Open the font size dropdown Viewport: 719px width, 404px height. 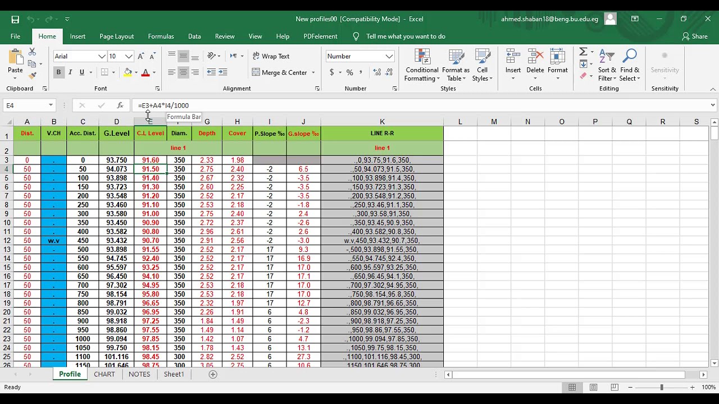129,56
